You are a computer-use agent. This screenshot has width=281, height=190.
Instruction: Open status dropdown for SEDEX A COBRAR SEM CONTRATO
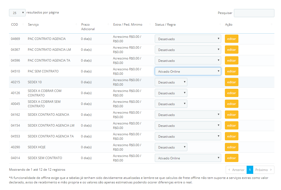coord(171,104)
